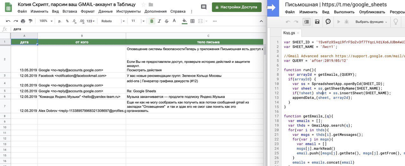Open the text color picker
Image resolution: width=405 pixels, height=166 pixels.
pyautogui.click(x=174, y=21)
